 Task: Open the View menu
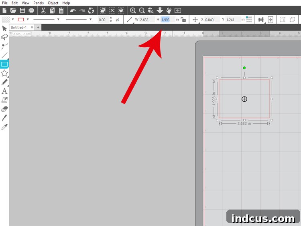click(x=25, y=3)
